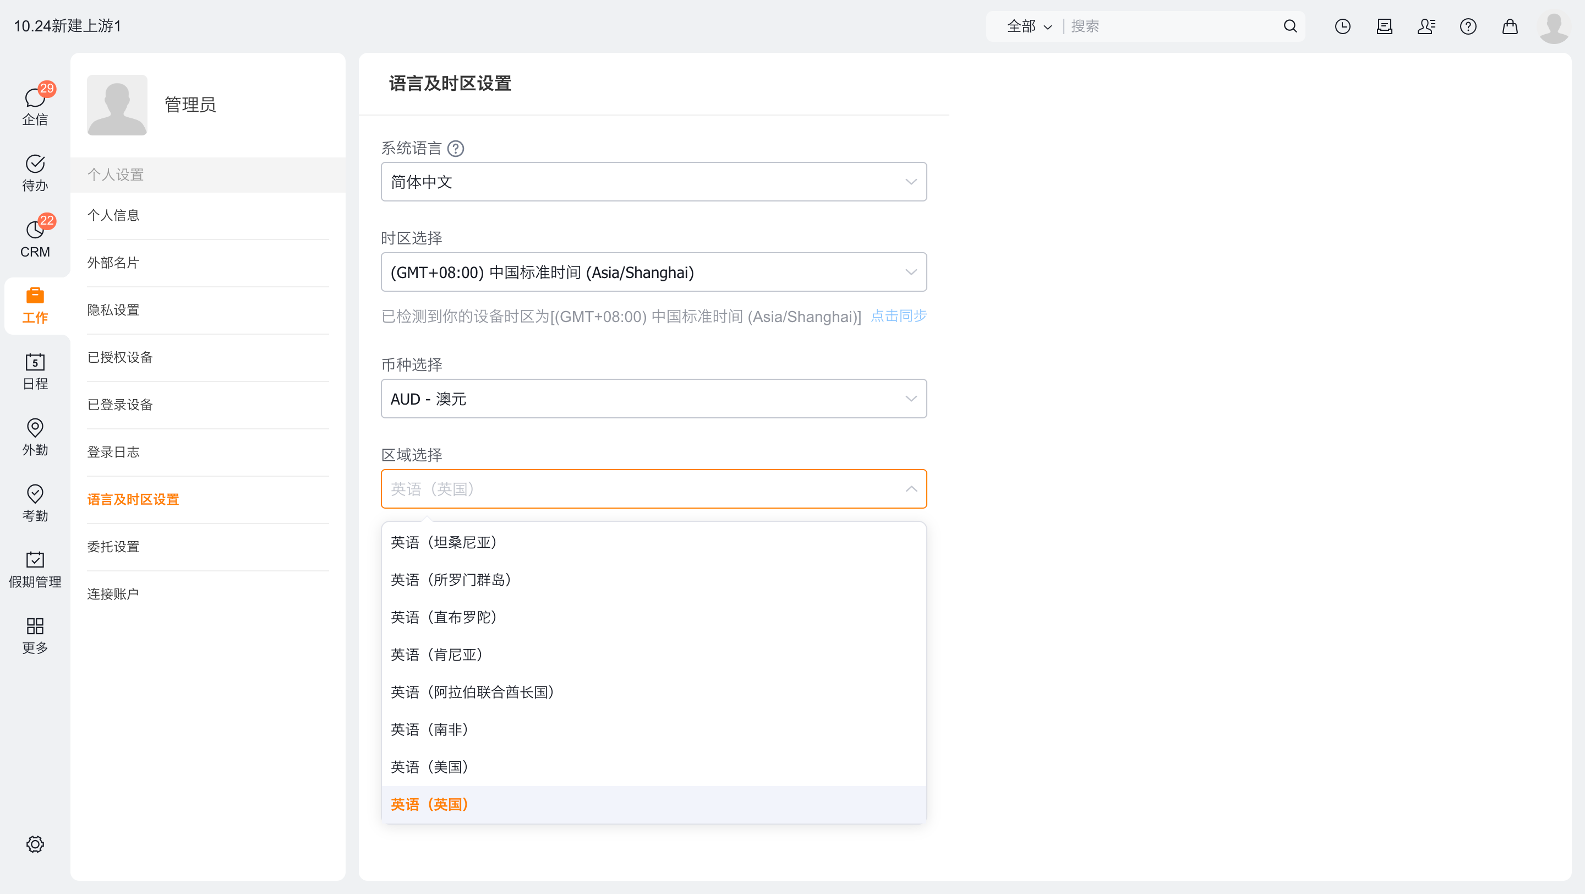Open the 待办 to-do icon
The height and width of the screenshot is (894, 1585).
tap(35, 172)
